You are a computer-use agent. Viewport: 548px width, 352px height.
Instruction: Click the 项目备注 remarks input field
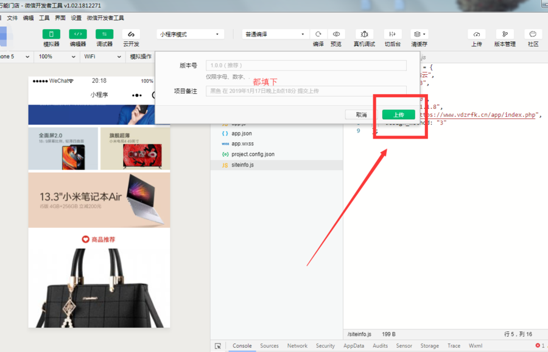[306, 91]
